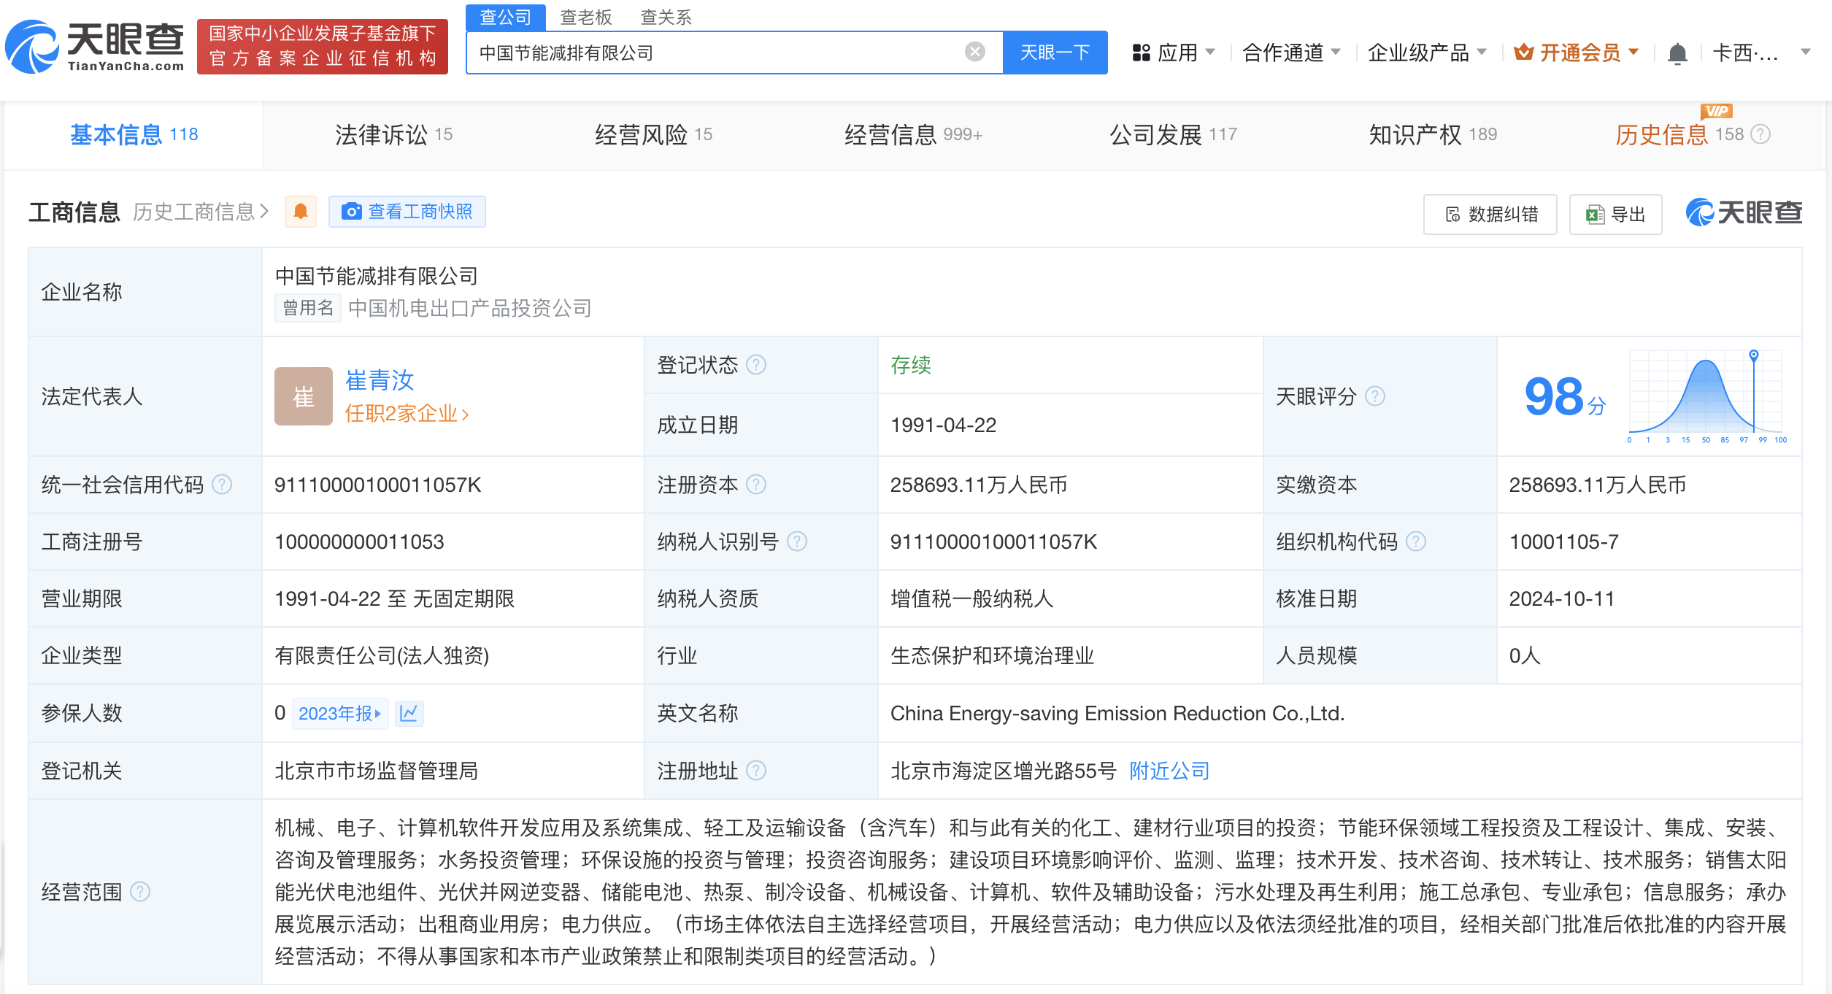Click the 天眼评分 distribution chart
Screen dimensions: 1832x994
point(1706,396)
